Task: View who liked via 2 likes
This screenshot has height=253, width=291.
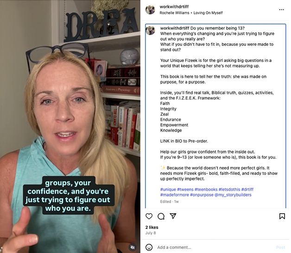Action: [152, 227]
